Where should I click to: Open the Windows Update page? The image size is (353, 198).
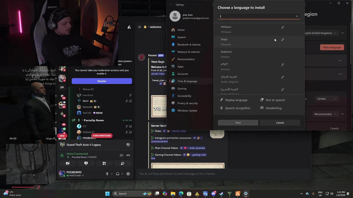coord(191,111)
